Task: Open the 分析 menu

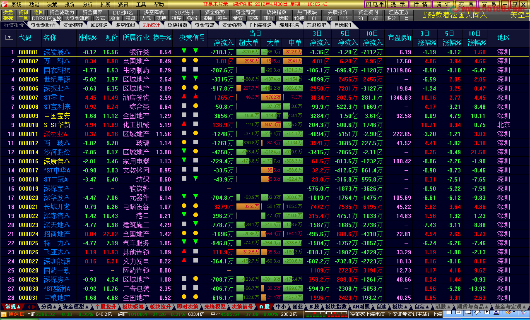Action: pyautogui.click(x=88, y=4)
